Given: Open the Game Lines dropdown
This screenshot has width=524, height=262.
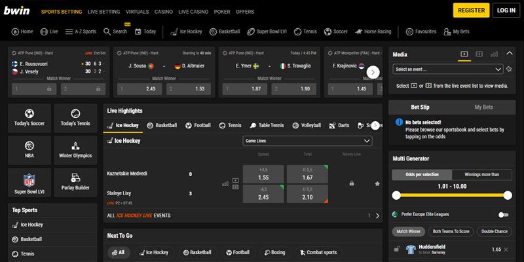Looking at the screenshot, I should tap(307, 141).
